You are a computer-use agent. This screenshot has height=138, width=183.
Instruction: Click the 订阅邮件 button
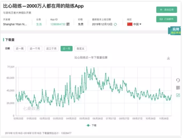tap(166, 19)
